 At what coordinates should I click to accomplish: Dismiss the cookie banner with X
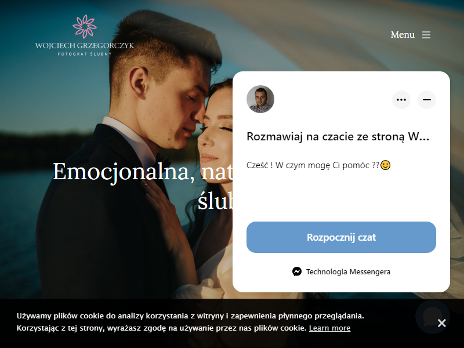click(441, 323)
